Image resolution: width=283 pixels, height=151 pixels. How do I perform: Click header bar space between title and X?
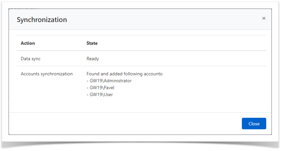click(165, 20)
